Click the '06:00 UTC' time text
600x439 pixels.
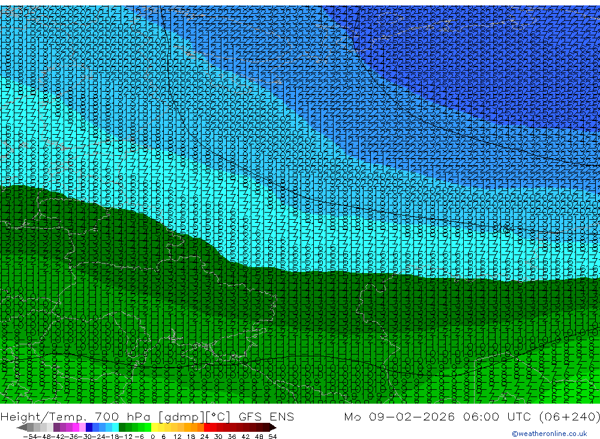click(x=496, y=416)
